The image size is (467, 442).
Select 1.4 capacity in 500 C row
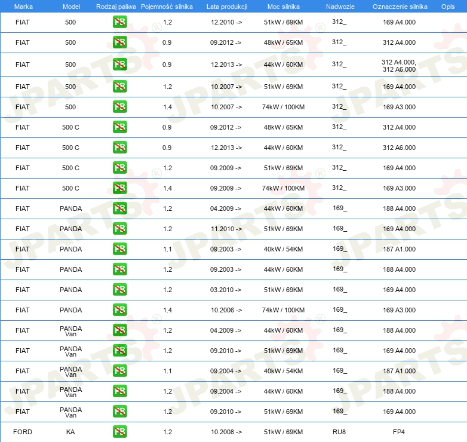tap(167, 188)
